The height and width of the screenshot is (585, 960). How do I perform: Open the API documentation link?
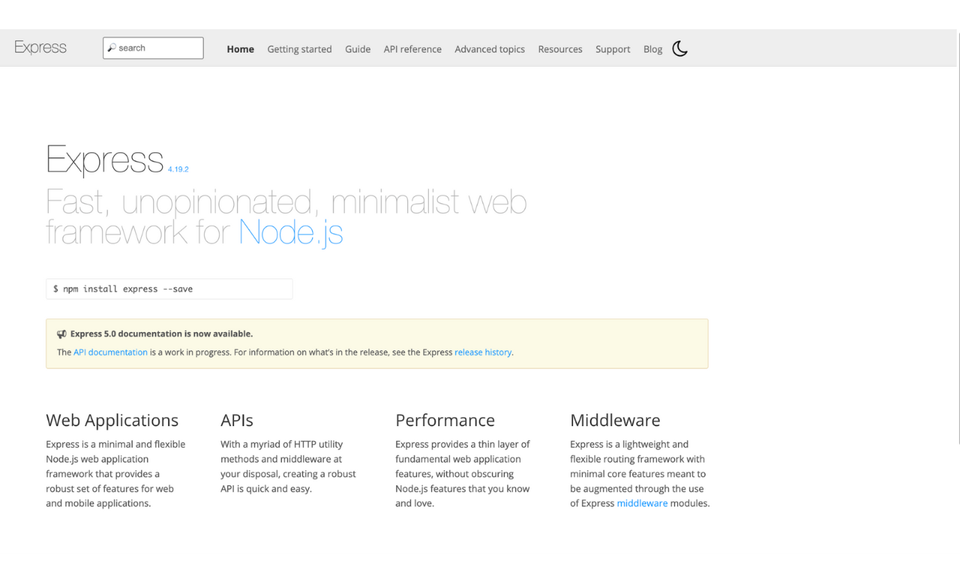pos(110,352)
